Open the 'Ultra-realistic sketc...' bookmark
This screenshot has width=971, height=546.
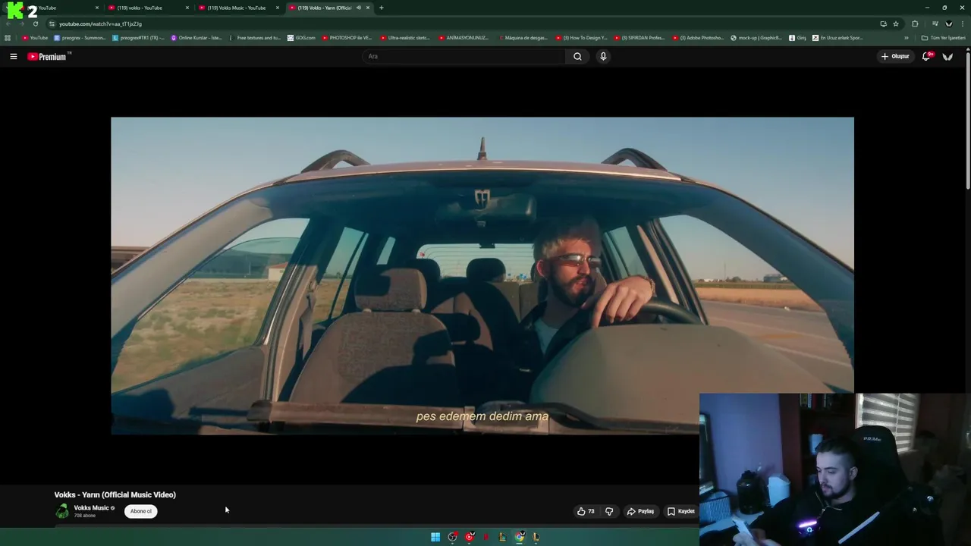coord(405,38)
